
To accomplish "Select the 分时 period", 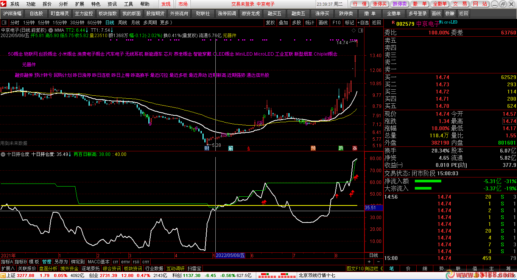I will [15, 23].
